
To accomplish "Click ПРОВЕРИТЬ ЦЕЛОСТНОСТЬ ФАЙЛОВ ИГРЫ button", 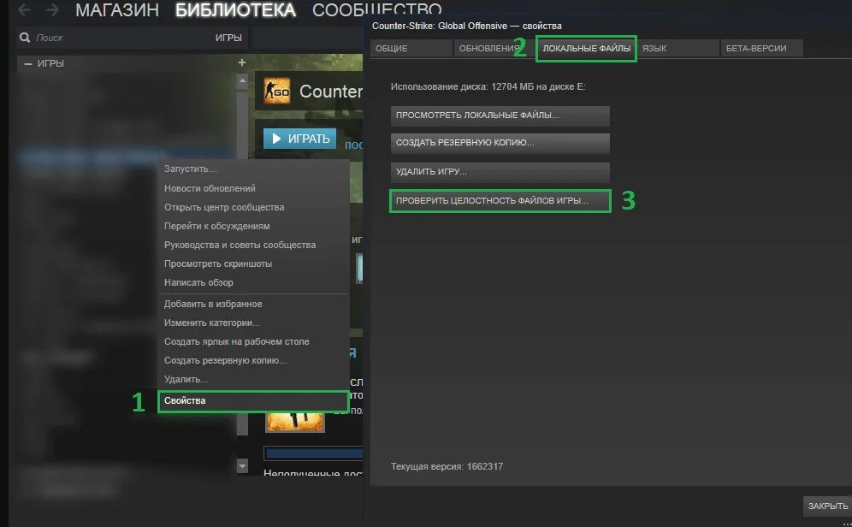I will pos(500,200).
